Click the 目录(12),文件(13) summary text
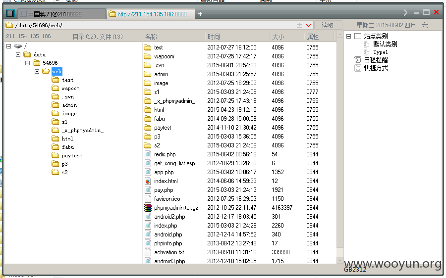The width and height of the screenshot is (446, 278). click(x=98, y=37)
